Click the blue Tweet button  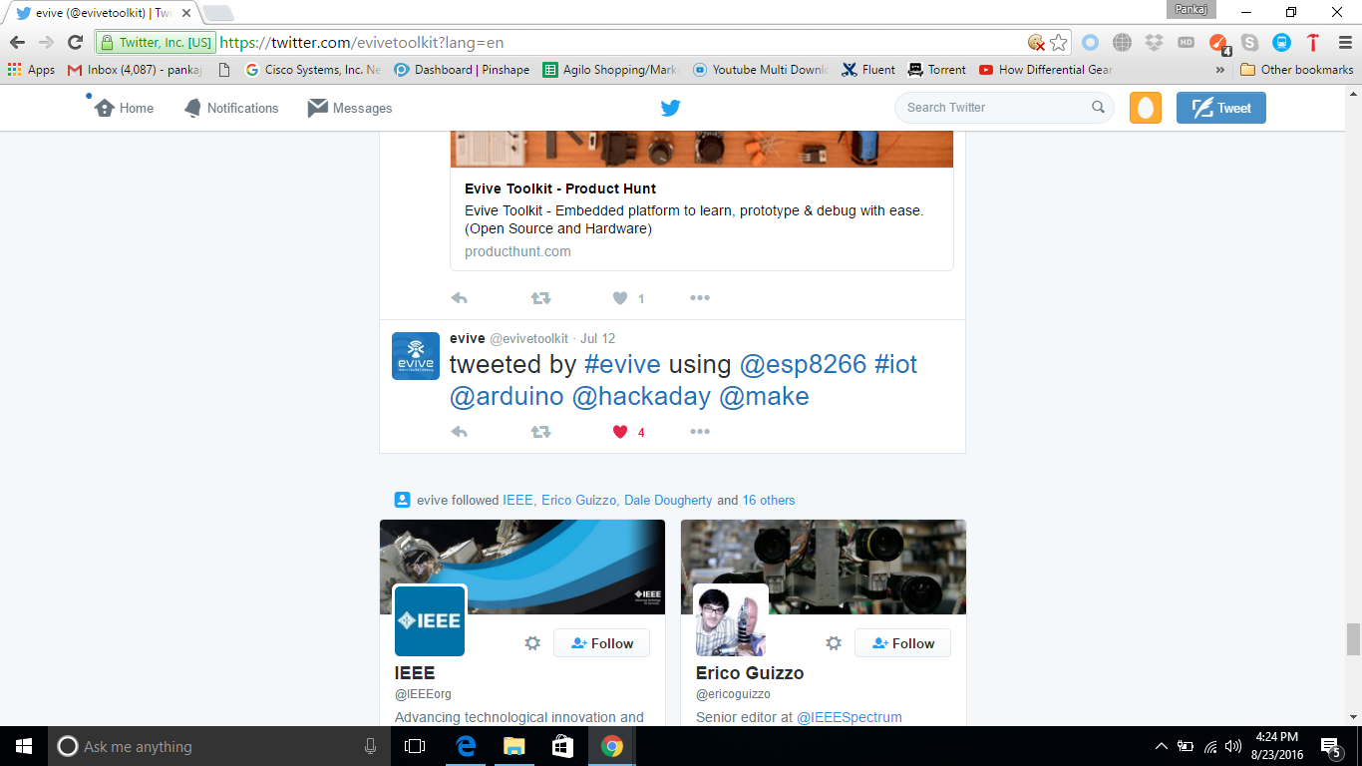pyautogui.click(x=1221, y=108)
